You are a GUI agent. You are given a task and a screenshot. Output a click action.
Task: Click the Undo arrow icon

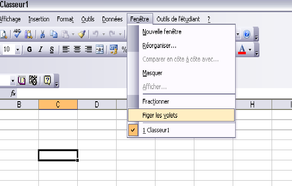click(96, 34)
